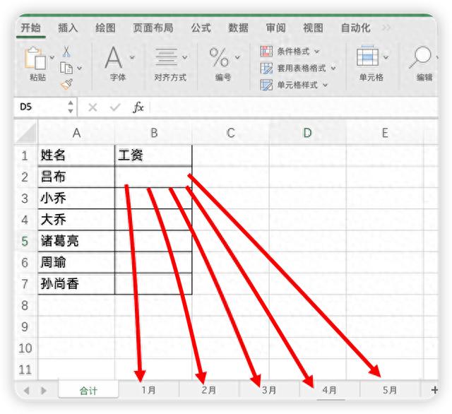Click into the formula bar input
This screenshot has width=452, height=414.
coord(292,107)
